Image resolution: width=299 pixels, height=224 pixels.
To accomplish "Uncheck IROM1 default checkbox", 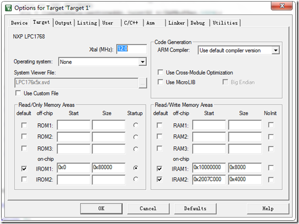I will pos(24,169).
